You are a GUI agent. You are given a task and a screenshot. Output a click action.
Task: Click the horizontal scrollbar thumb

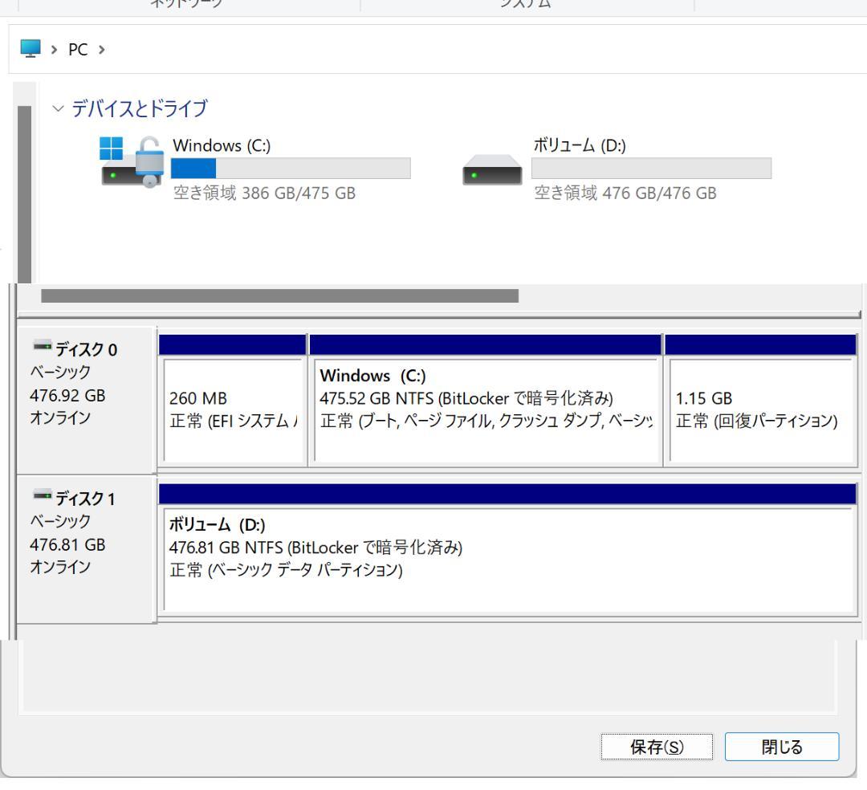281,294
